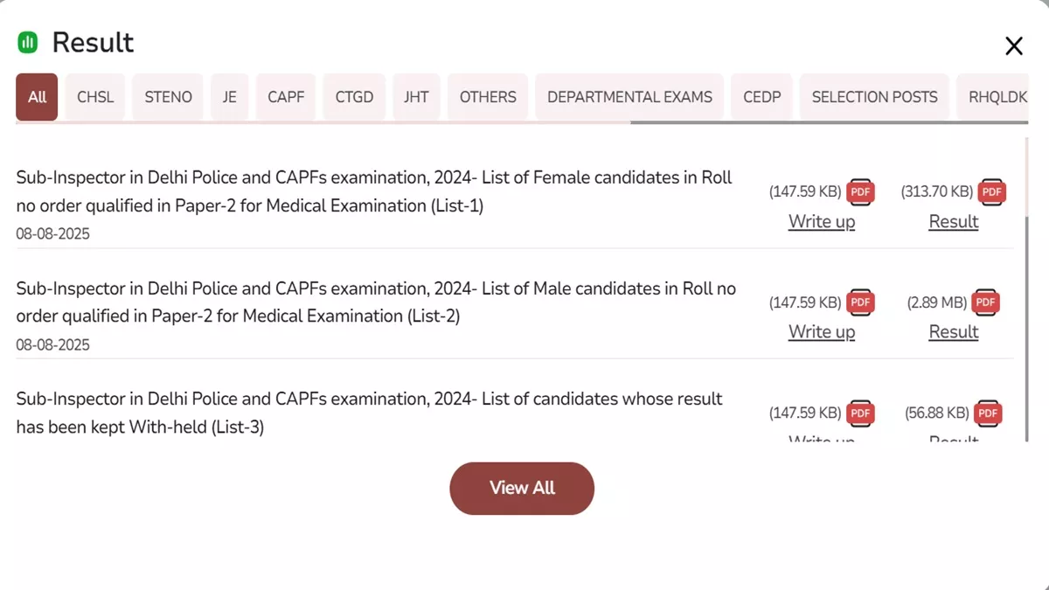Switch to the STENO tab

click(x=168, y=97)
